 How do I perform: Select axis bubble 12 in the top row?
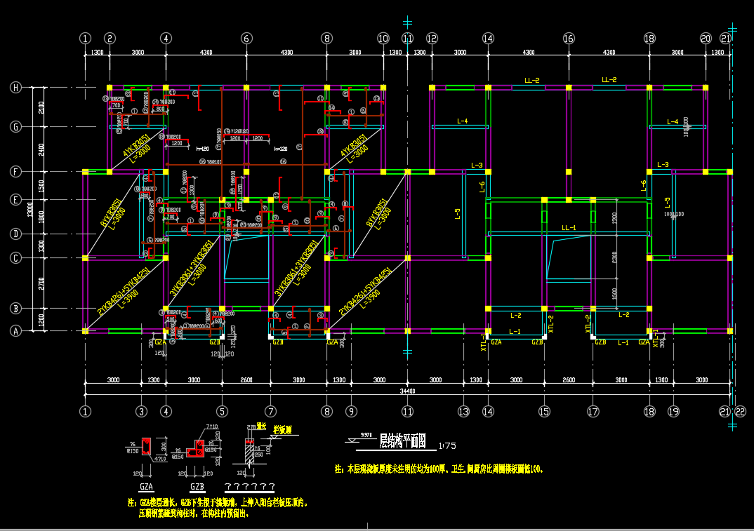click(432, 39)
